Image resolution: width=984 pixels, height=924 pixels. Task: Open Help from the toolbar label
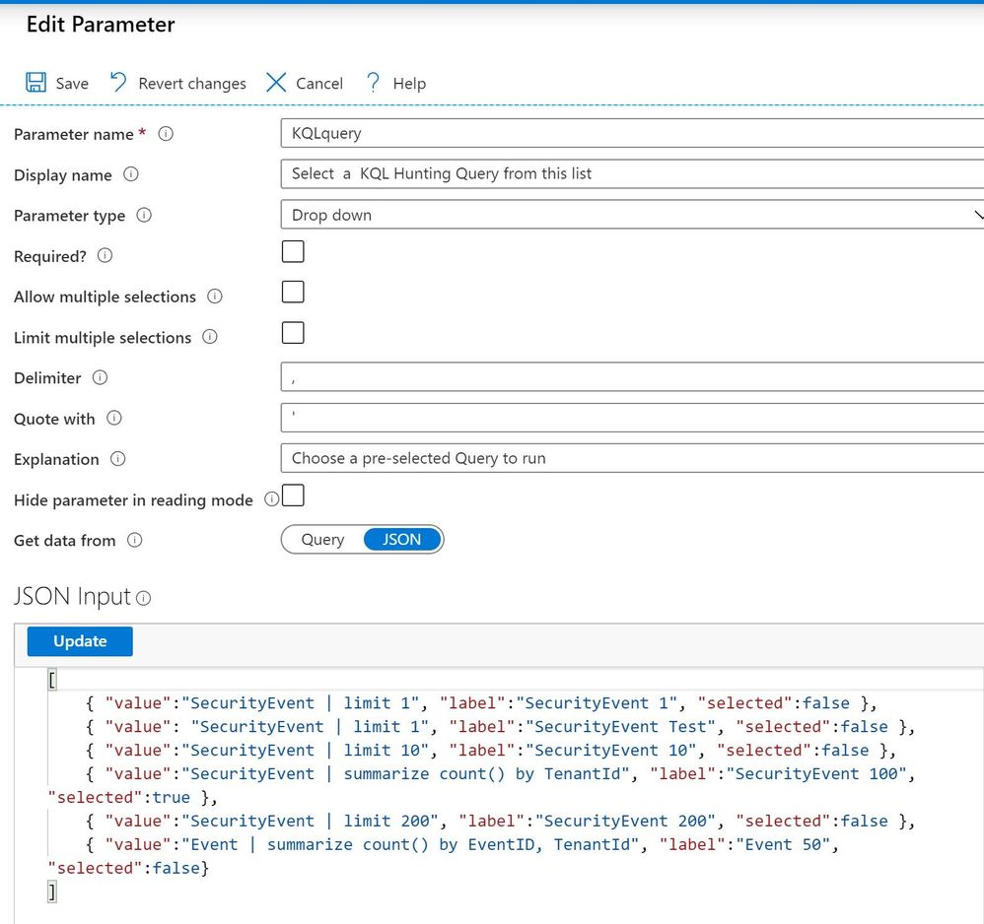(x=409, y=84)
